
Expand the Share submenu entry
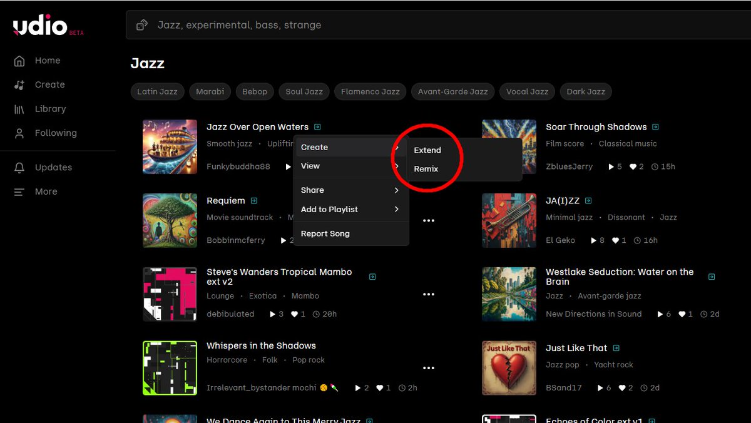click(x=351, y=190)
